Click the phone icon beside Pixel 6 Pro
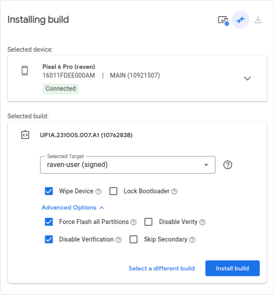Screen dimensions: 274x295 (25, 71)
